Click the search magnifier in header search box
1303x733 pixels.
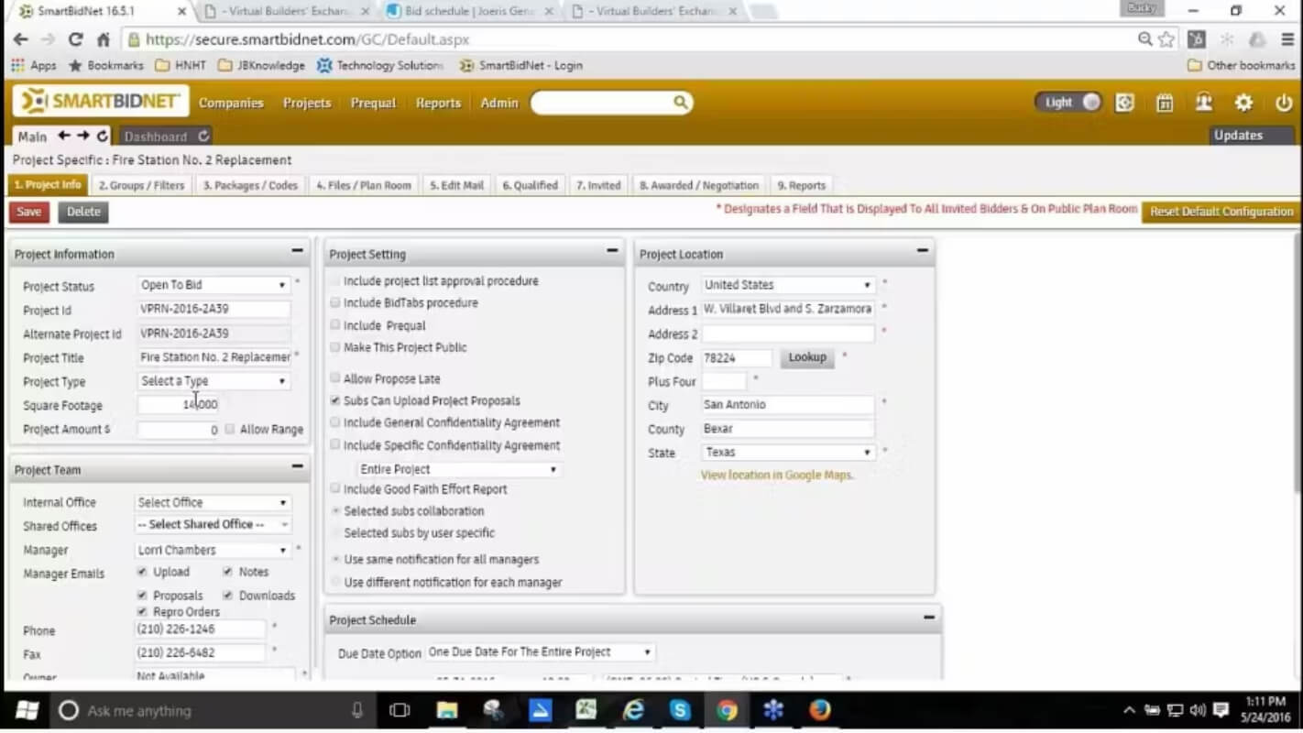[x=681, y=102]
